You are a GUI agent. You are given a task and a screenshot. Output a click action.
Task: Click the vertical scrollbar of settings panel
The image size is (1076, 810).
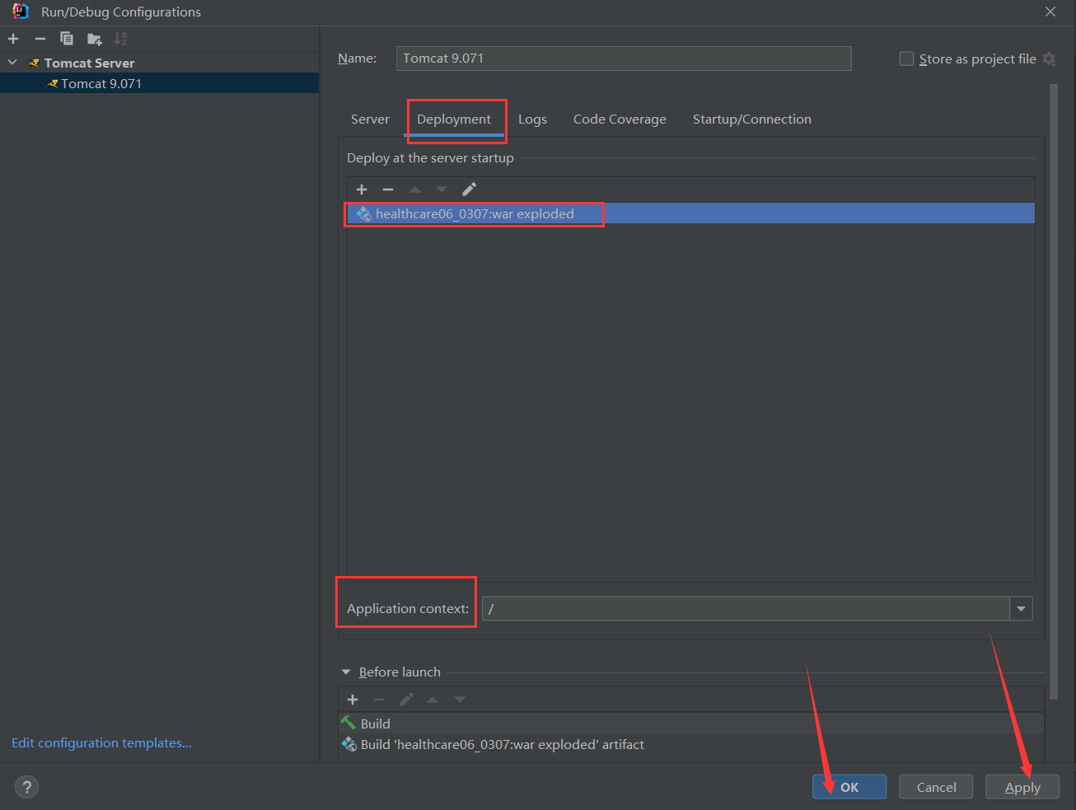(x=1054, y=391)
